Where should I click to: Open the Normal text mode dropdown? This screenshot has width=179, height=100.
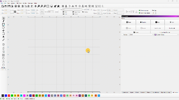119,10
